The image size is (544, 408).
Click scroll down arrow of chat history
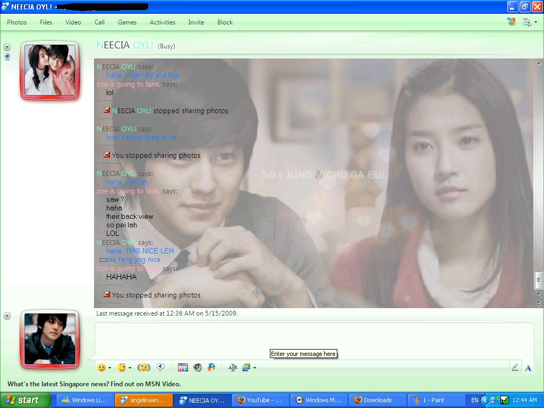point(539,294)
